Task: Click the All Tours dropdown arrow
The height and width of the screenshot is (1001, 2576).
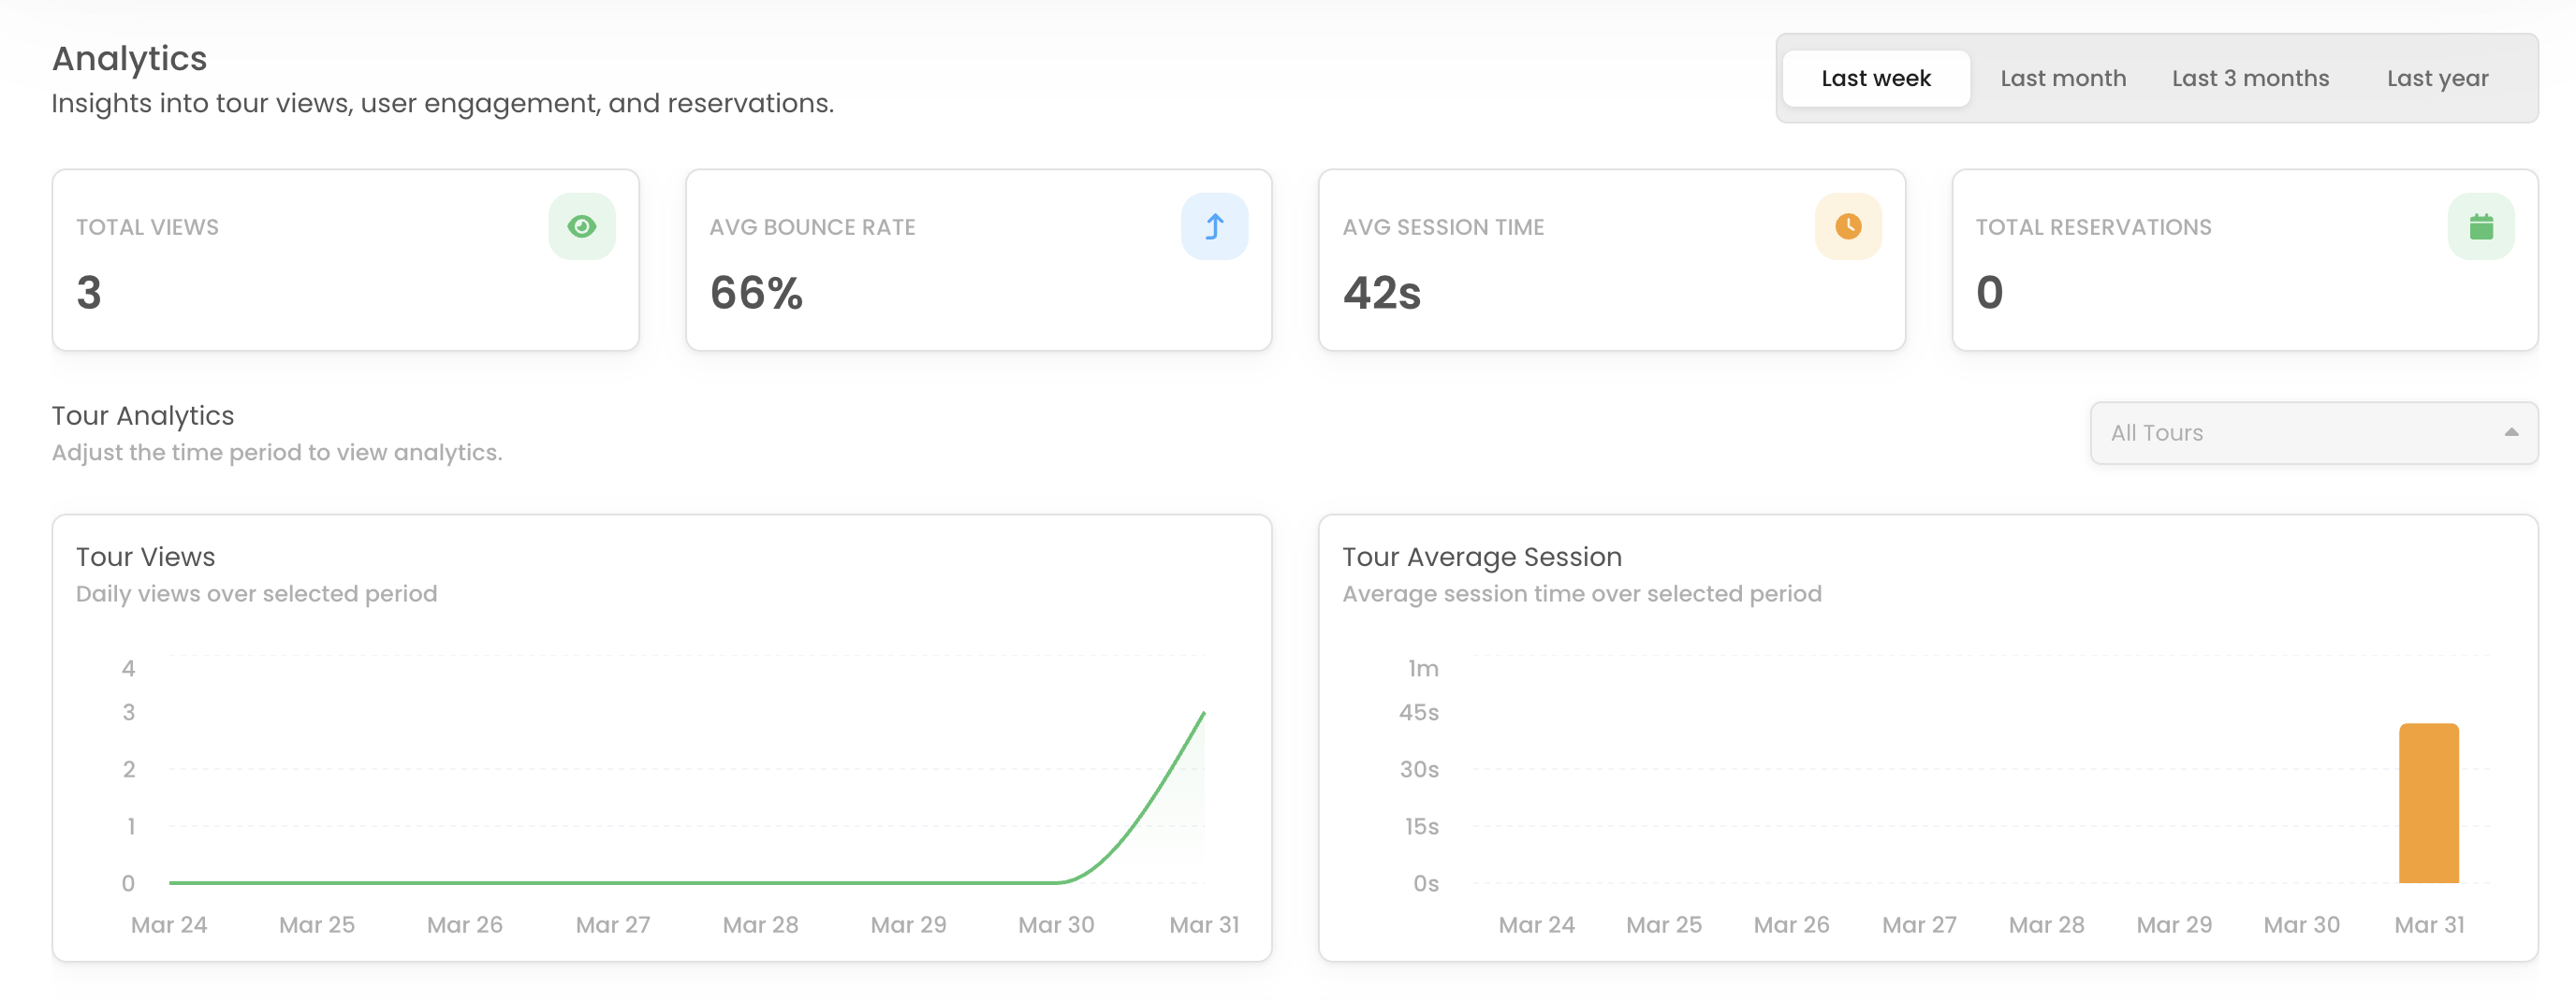Action: 2510,432
